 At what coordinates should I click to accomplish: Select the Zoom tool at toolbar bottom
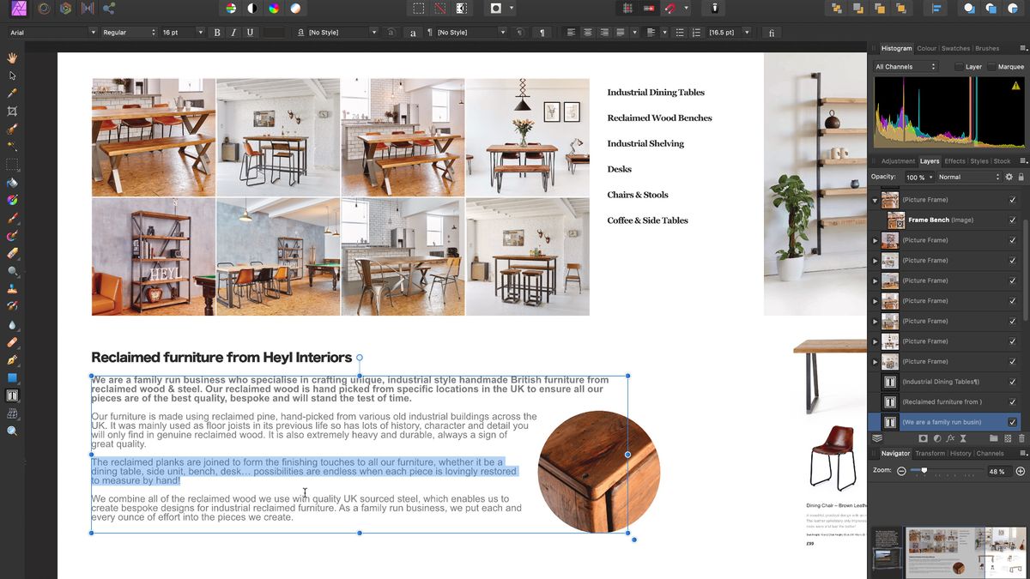click(11, 430)
